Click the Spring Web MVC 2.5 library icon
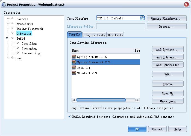Viewport: 191px width, 136px height. (74, 57)
